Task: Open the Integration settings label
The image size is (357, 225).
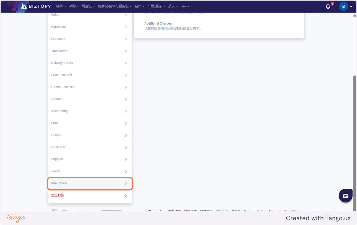Action: point(59,183)
